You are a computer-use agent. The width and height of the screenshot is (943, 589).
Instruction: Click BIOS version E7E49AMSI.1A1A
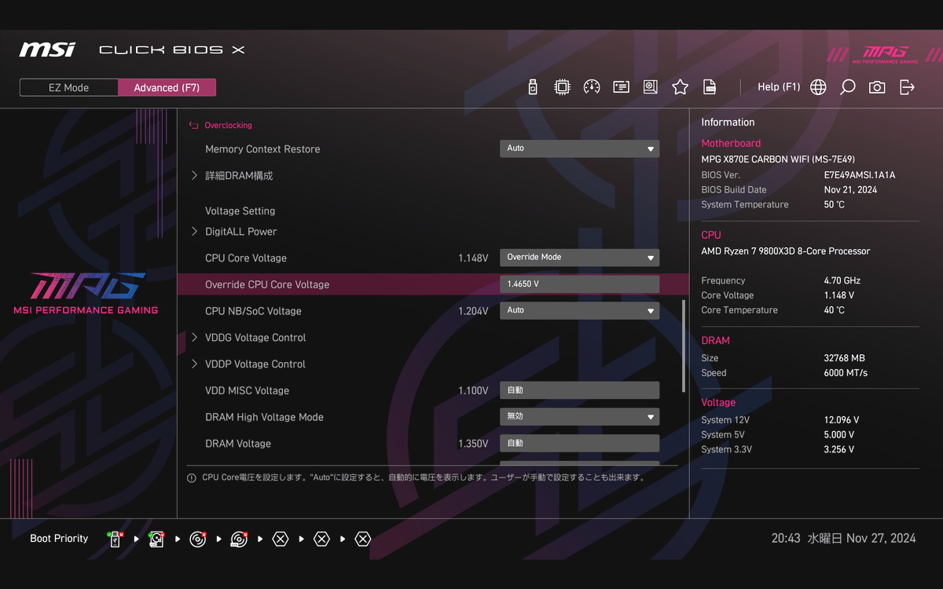coord(860,175)
